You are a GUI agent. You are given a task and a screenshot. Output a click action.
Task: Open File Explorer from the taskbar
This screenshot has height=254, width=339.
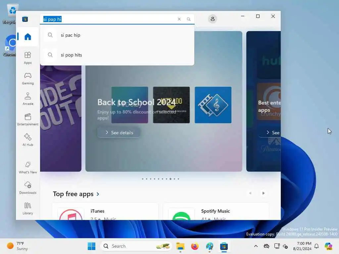(x=180, y=246)
